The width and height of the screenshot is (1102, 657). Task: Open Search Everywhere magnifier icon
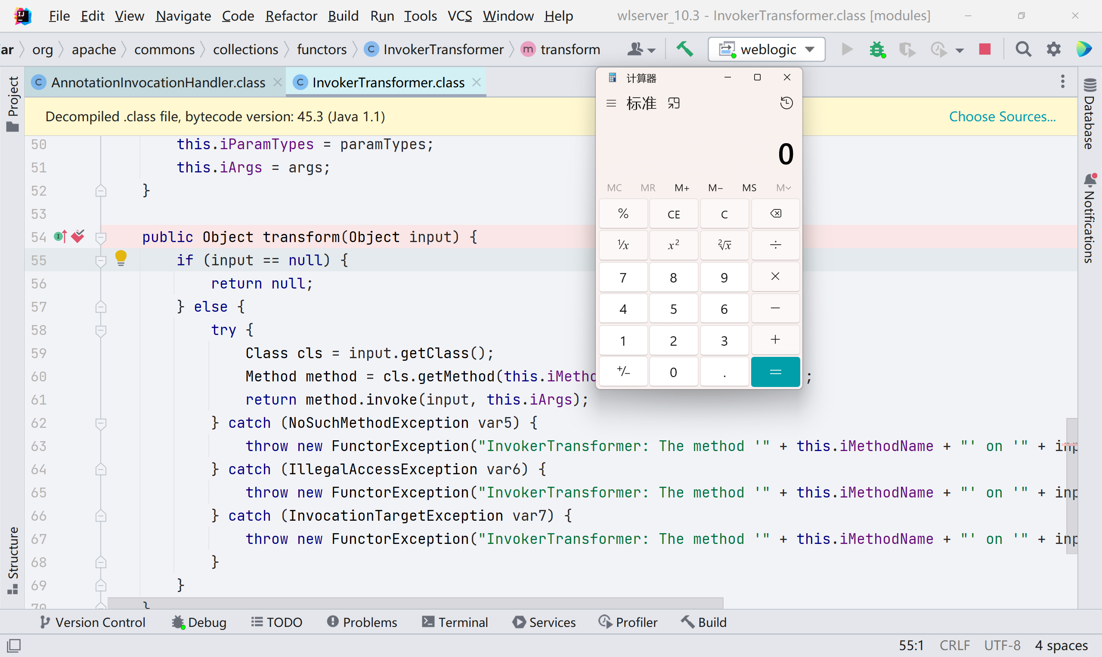coord(1023,49)
